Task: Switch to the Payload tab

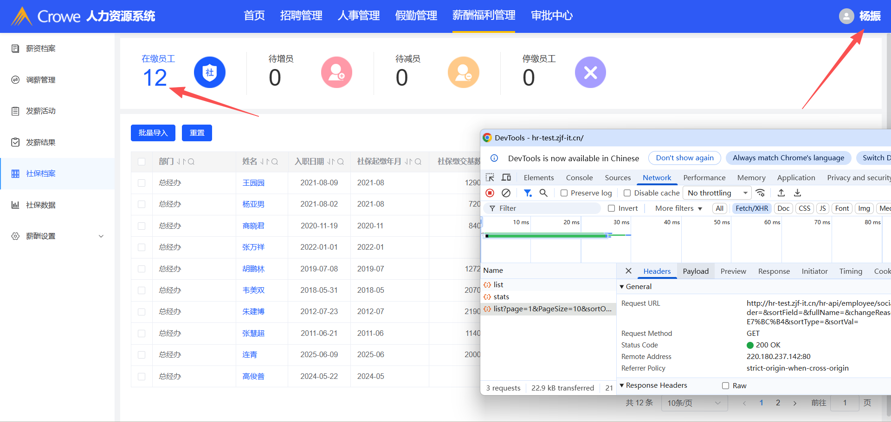Action: 695,271
